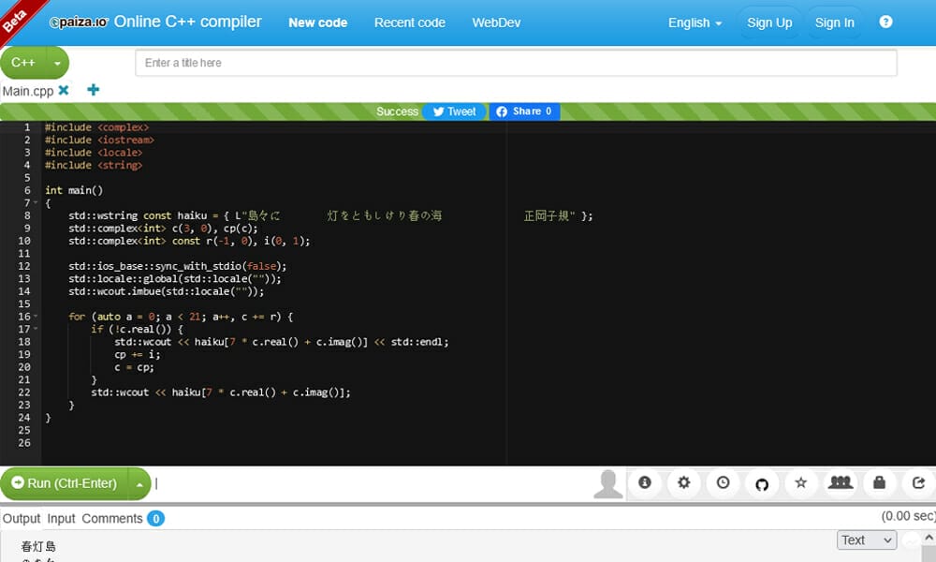
Task: View code execution history via clock icon
Action: (x=723, y=482)
